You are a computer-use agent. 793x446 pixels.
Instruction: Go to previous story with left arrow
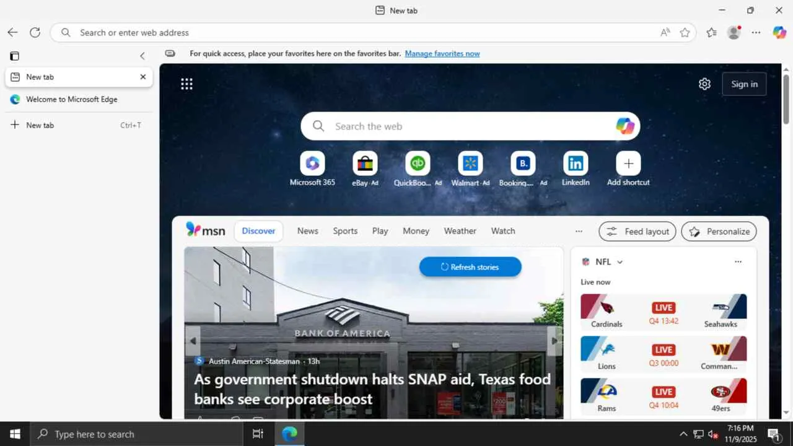pyautogui.click(x=193, y=341)
